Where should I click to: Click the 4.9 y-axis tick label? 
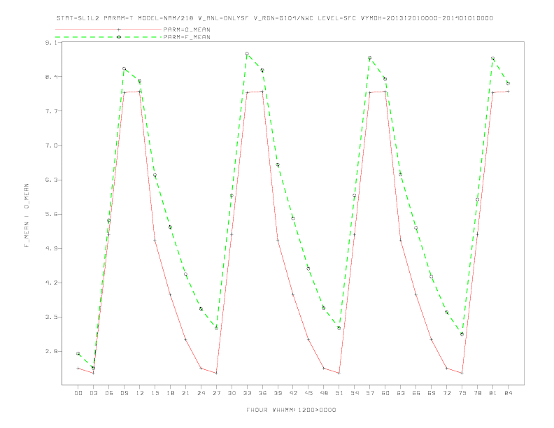pos(50,248)
